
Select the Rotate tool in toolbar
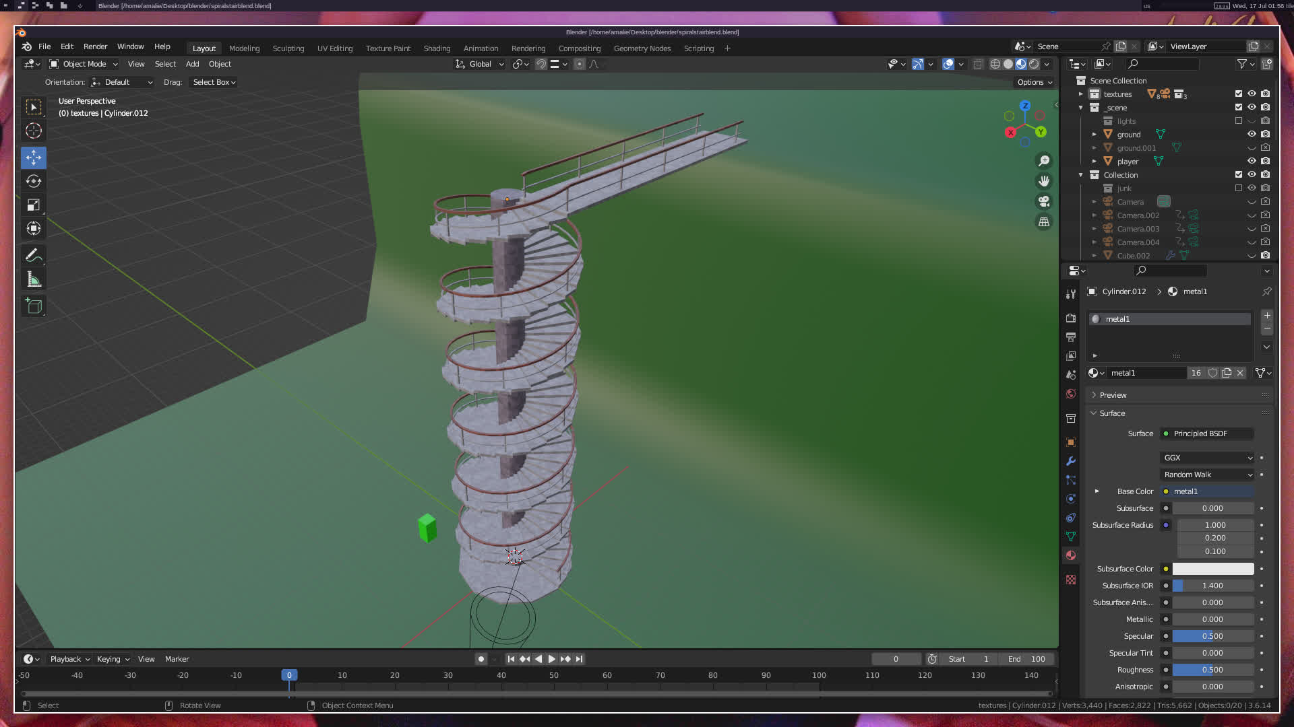coord(34,181)
